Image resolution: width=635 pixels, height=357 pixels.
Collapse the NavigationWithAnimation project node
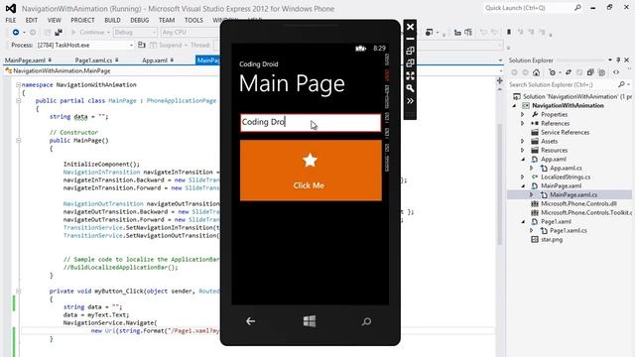pos(514,106)
